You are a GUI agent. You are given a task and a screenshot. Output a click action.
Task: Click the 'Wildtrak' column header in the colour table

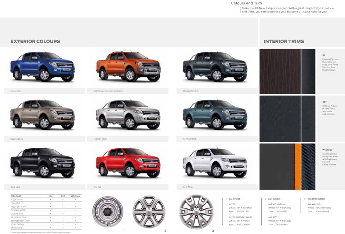(75, 196)
